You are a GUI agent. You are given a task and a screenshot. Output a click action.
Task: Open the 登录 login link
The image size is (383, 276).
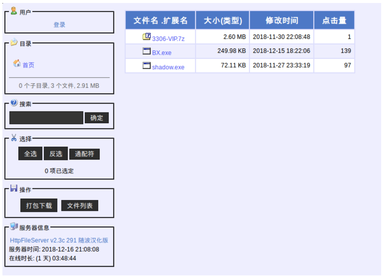click(59, 25)
